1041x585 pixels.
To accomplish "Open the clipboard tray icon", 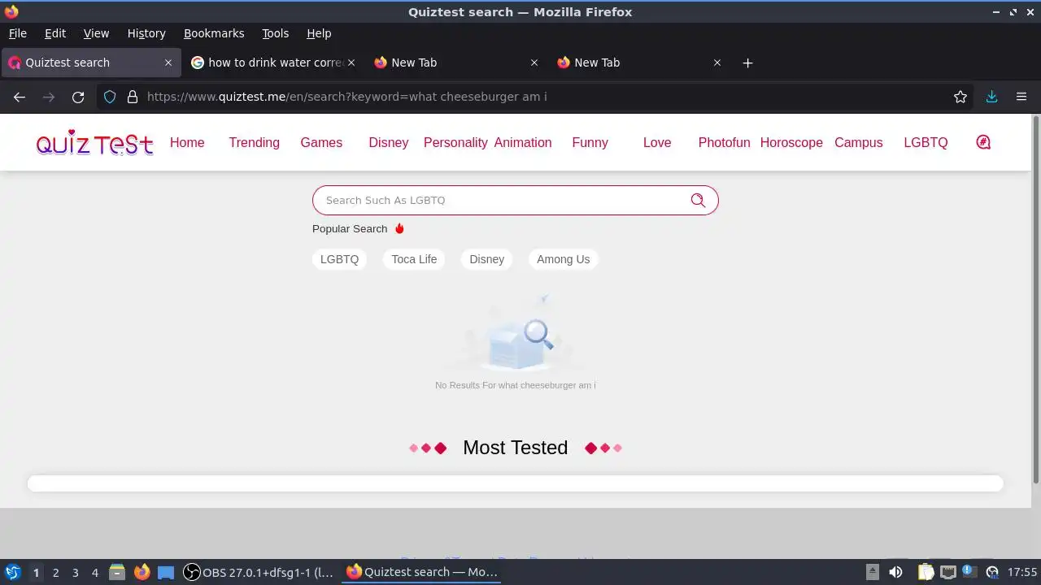I will pyautogui.click(x=926, y=572).
